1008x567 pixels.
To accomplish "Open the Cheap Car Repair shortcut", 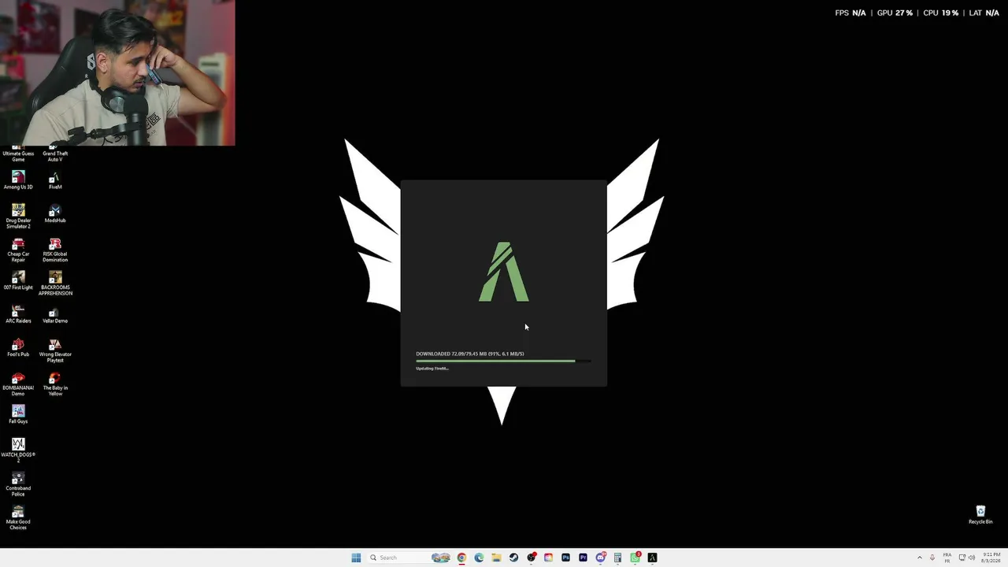I will (x=18, y=250).
